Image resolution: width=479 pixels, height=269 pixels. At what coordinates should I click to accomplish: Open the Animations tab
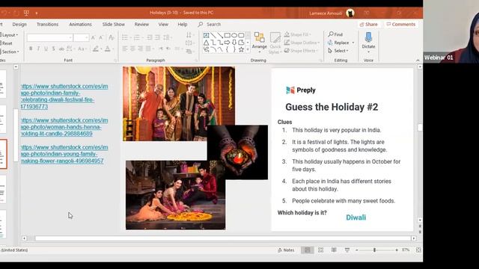80,24
